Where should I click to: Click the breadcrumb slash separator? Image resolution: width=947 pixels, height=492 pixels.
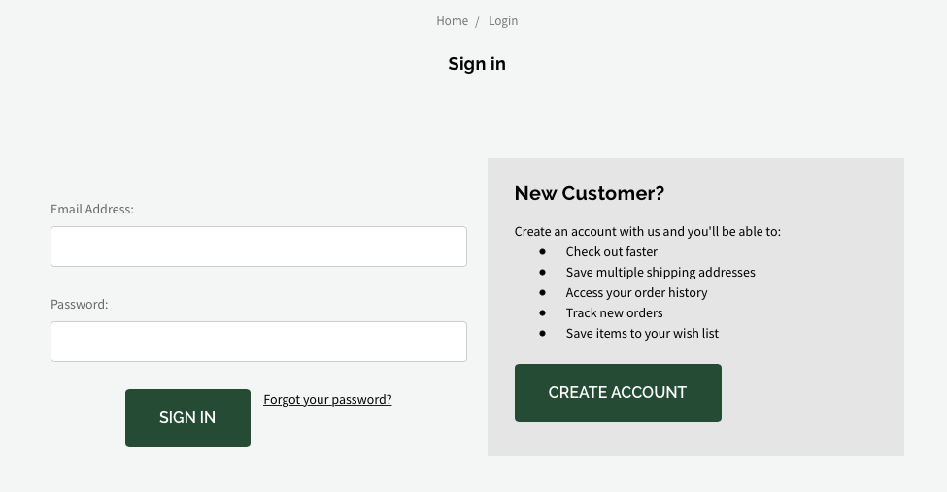tap(477, 22)
